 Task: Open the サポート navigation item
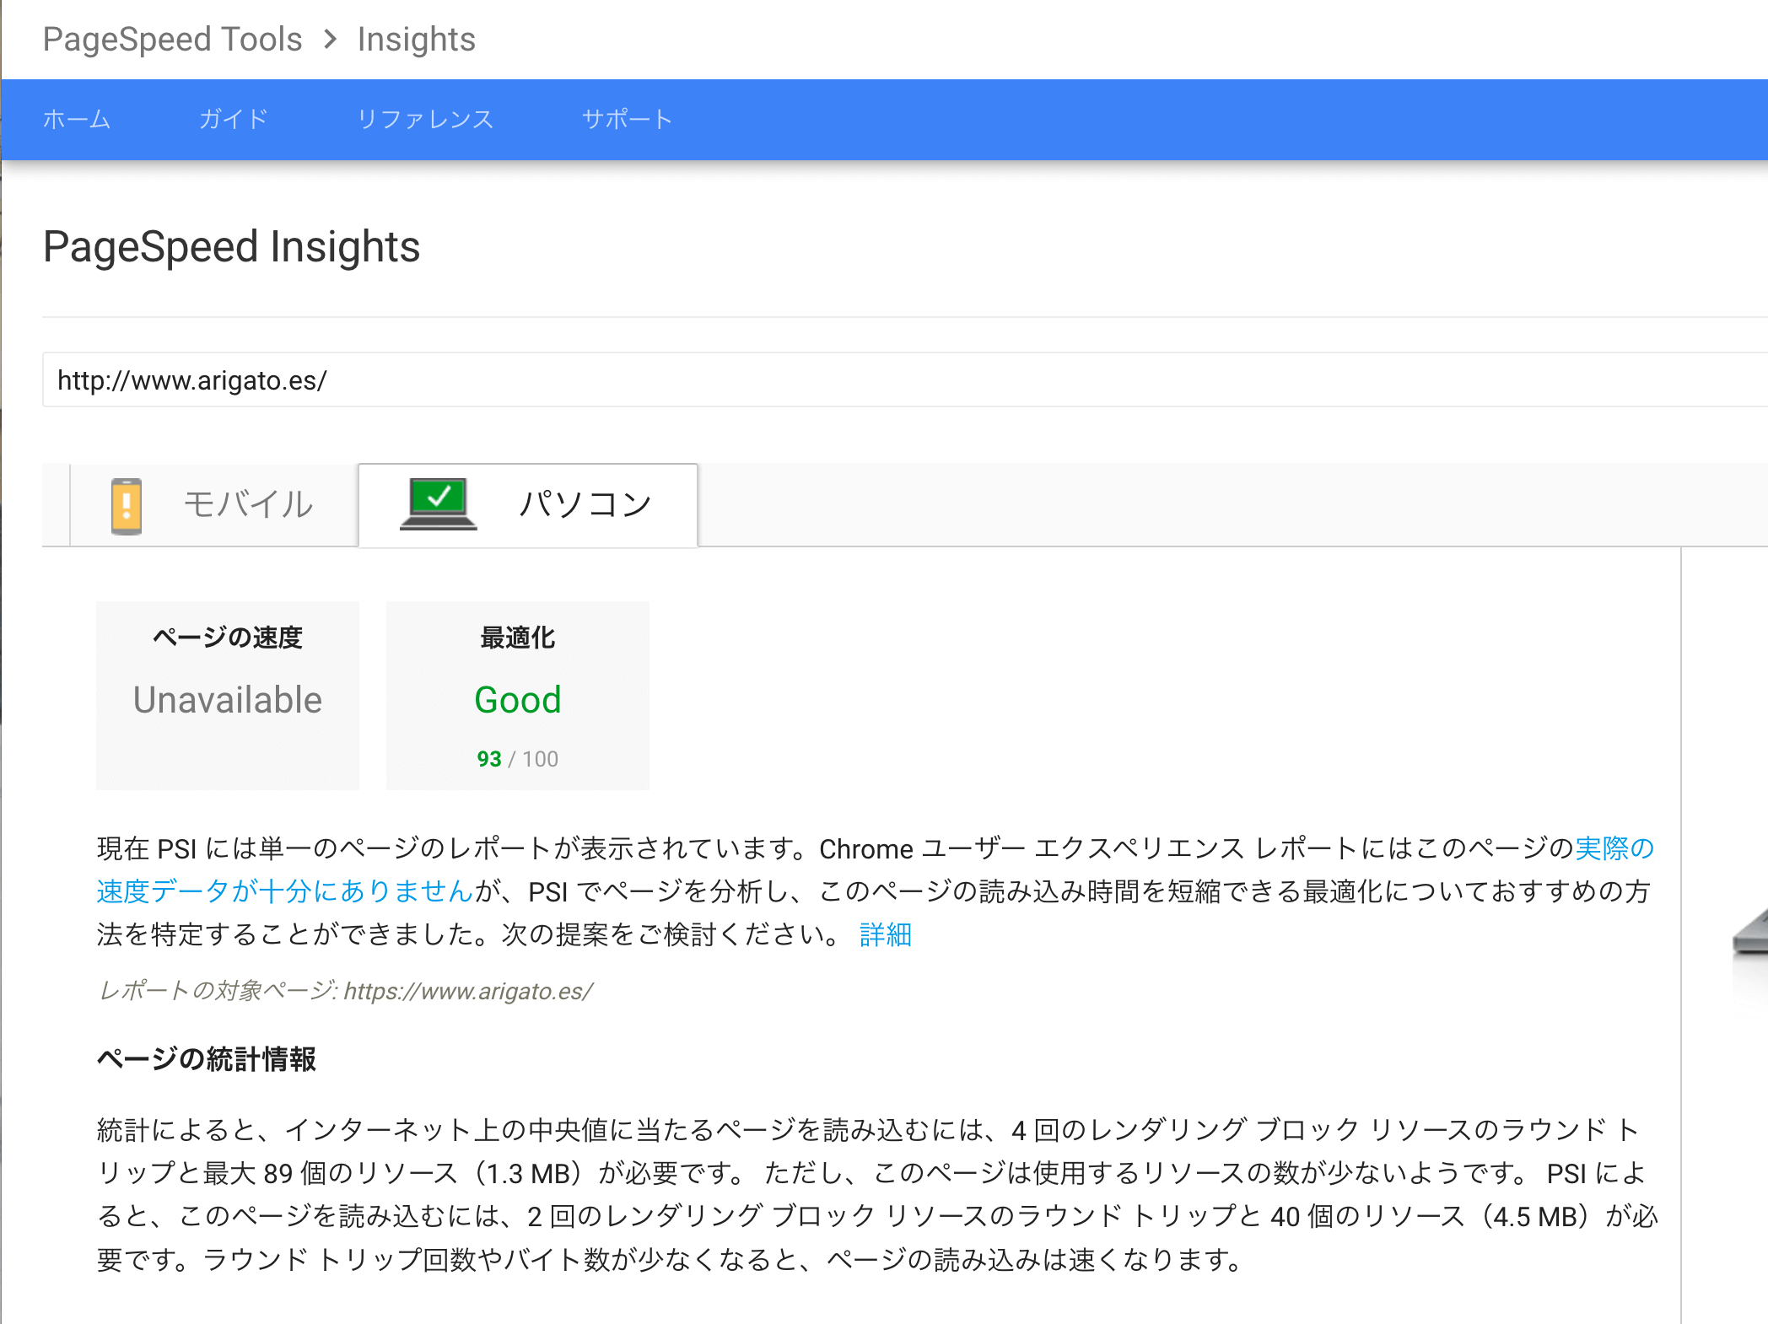click(627, 120)
